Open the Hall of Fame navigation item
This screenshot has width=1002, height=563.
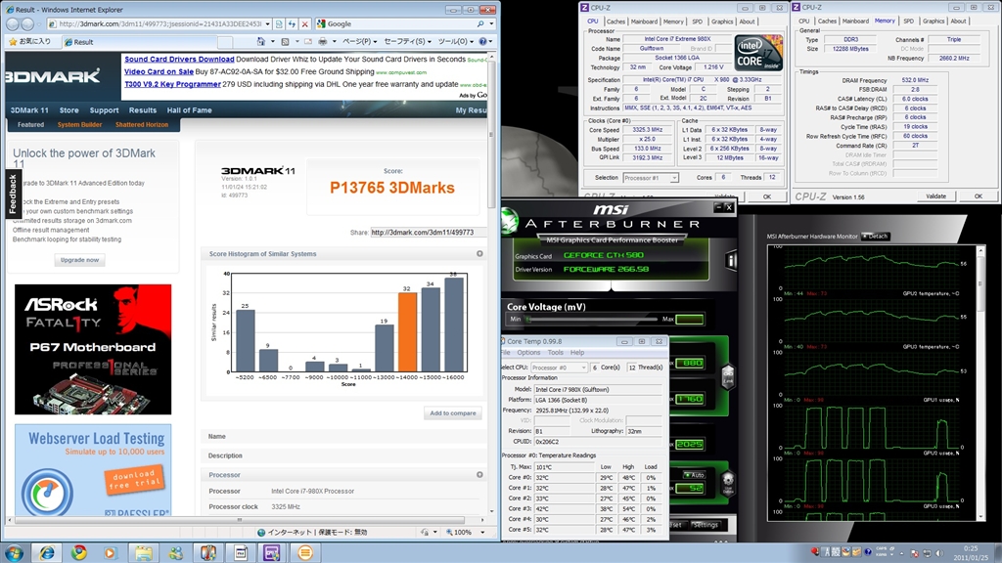pos(187,110)
